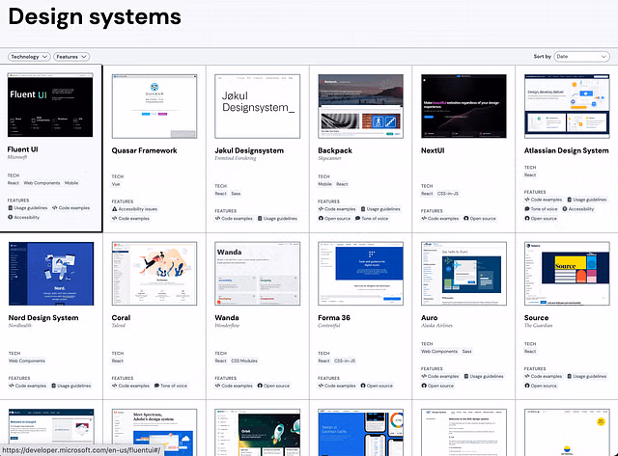618x456 pixels.
Task: Click the Fluent UI title link
Action: point(22,149)
